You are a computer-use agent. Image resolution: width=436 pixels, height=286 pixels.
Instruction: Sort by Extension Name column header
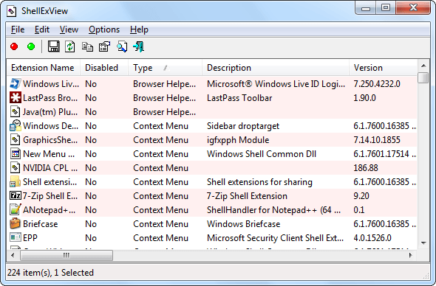[44, 68]
